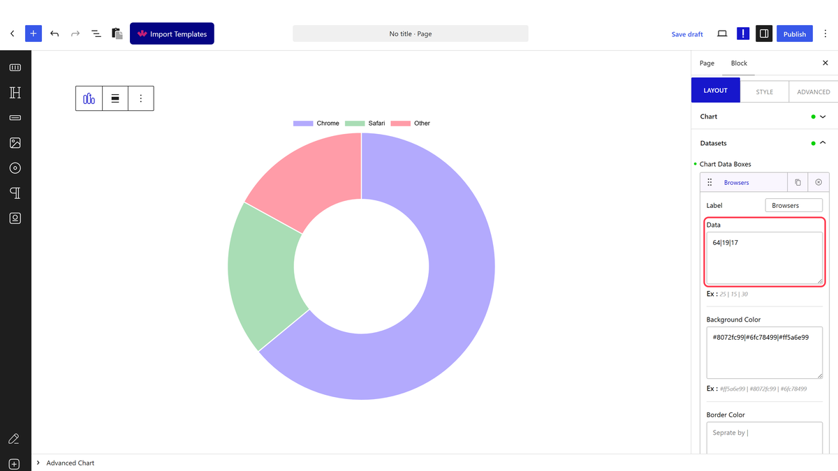Toggle Chrome legend item visibility
This screenshot has width=838, height=471.
click(316, 124)
